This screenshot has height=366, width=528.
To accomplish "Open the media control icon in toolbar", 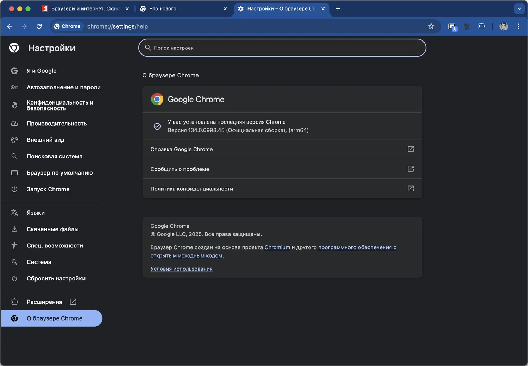I will [x=452, y=26].
